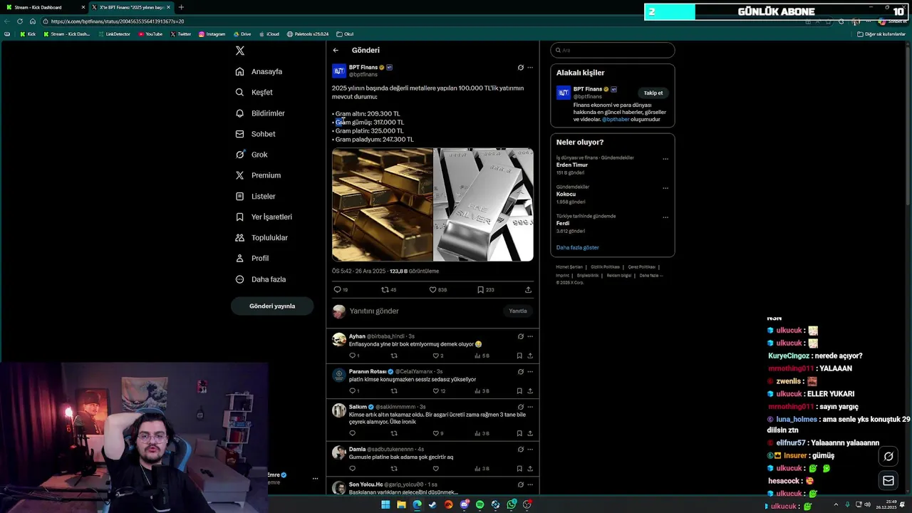Share the BPT Finans main post
This screenshot has height=513, width=912.
[x=528, y=290]
